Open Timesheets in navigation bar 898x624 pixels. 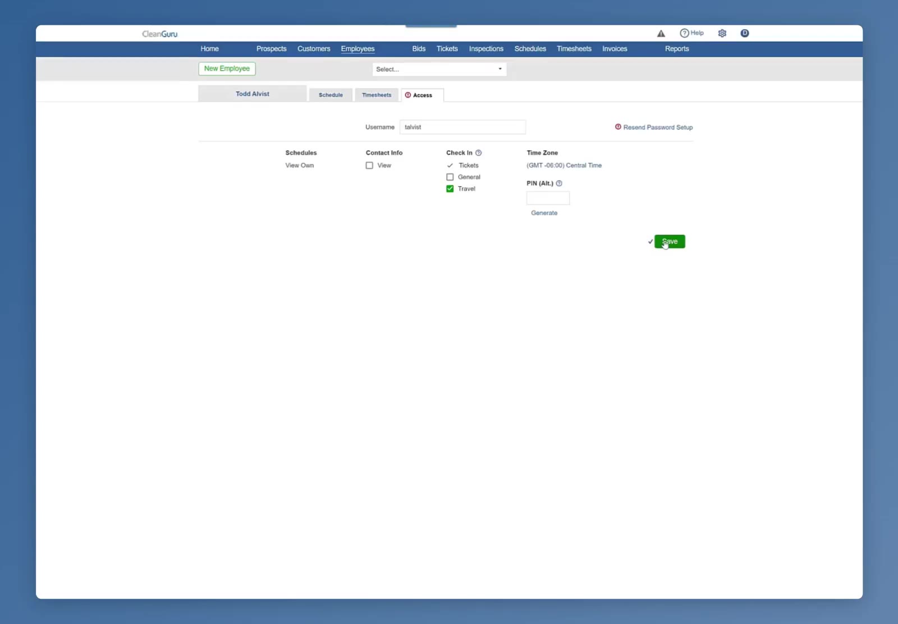click(x=574, y=49)
